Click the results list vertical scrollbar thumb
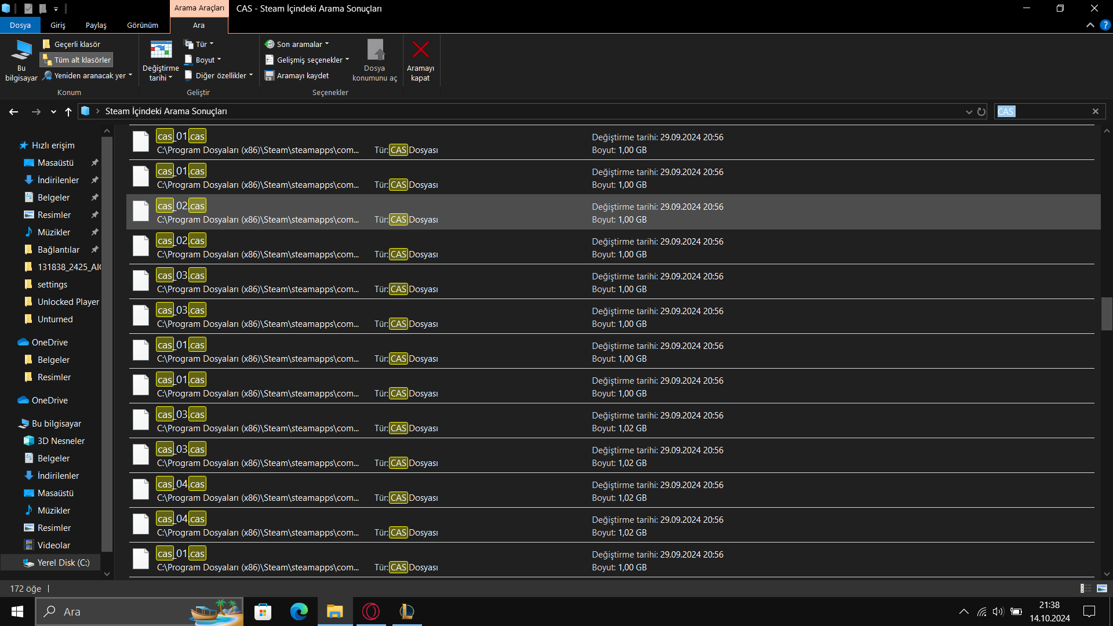 pyautogui.click(x=1107, y=314)
